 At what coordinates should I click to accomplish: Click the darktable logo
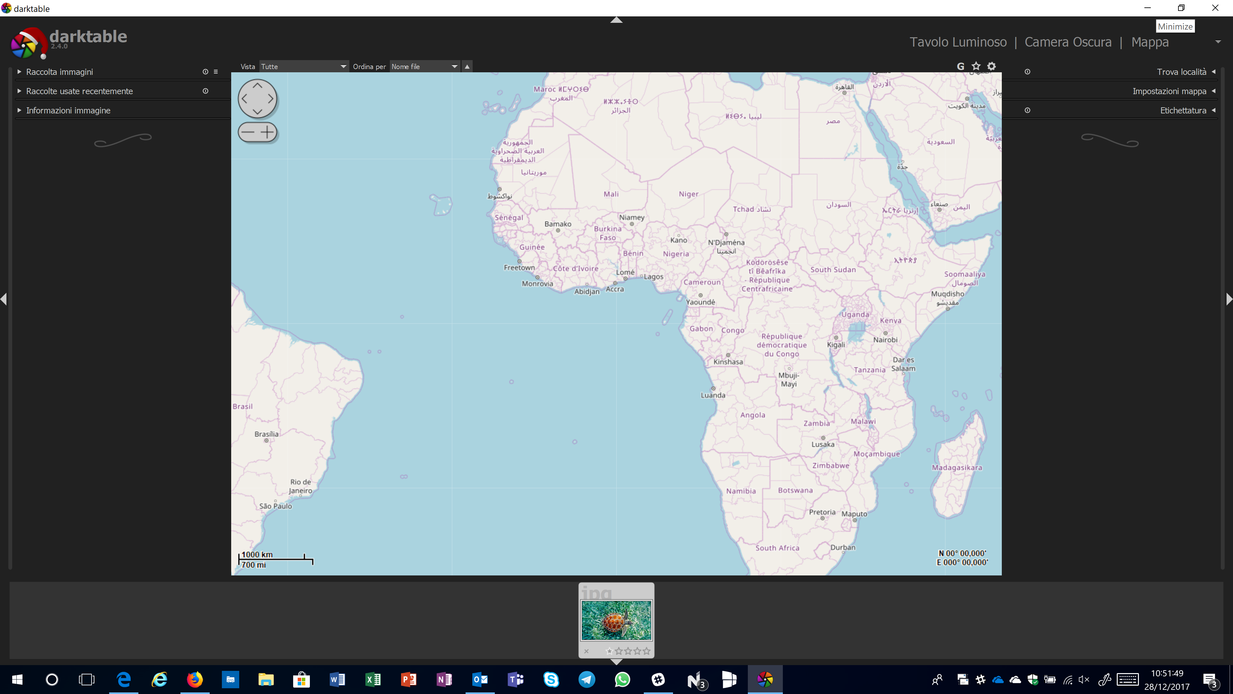(x=29, y=43)
